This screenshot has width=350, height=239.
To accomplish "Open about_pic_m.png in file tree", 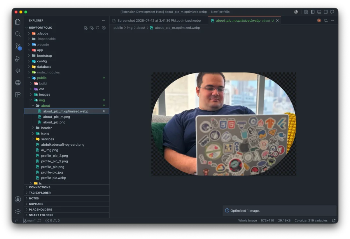I will [66, 117].
